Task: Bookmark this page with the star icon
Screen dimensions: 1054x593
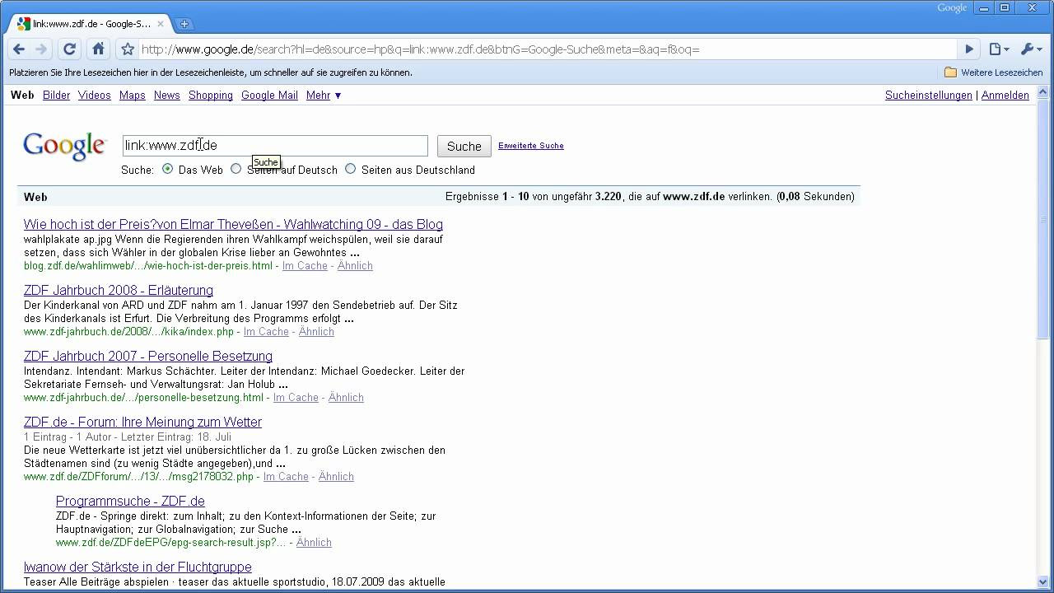Action: point(128,49)
